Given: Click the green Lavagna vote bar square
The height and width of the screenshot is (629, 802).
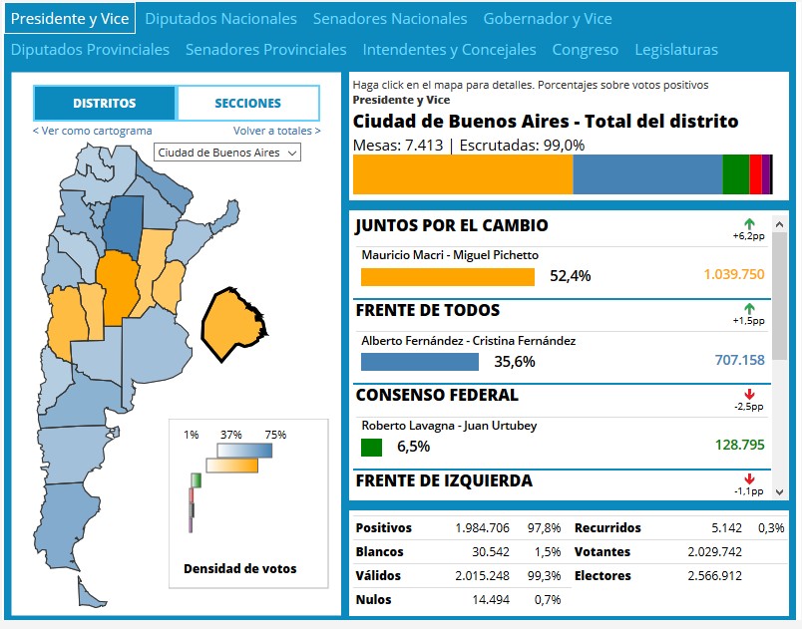Looking at the screenshot, I should coord(371,448).
